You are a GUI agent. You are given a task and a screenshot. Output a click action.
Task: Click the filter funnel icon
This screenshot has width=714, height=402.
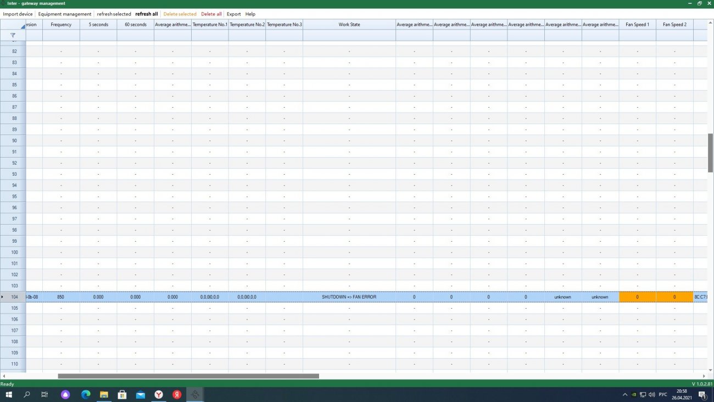13,35
